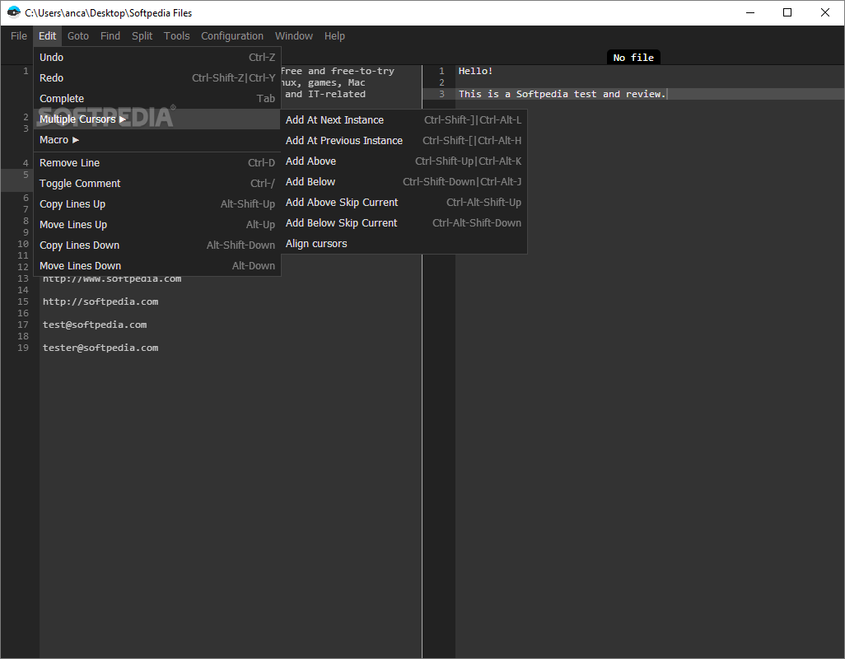845x659 pixels.
Task: Click the tester@softpedia.com line
Action: [x=100, y=348]
